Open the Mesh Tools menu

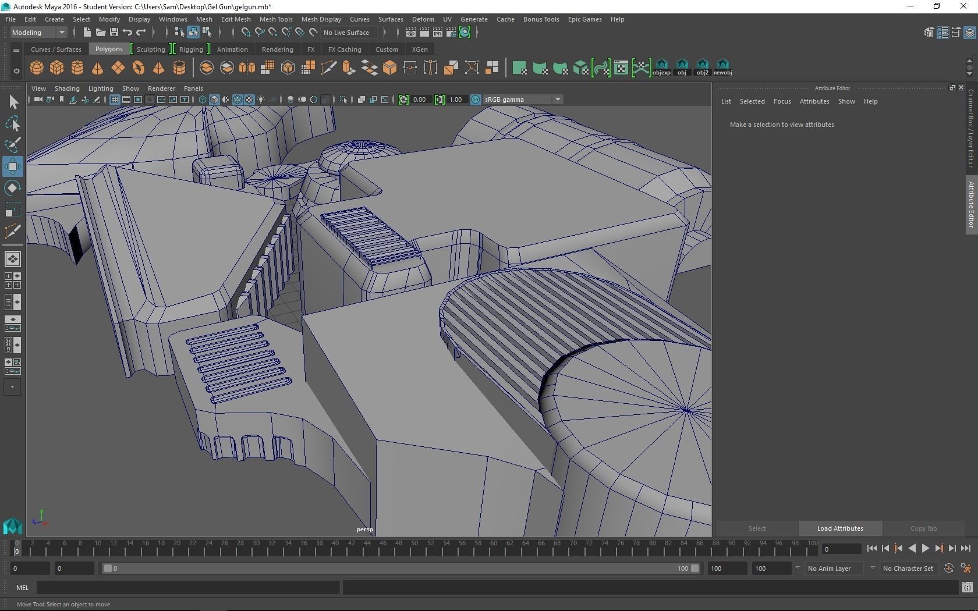tap(275, 19)
